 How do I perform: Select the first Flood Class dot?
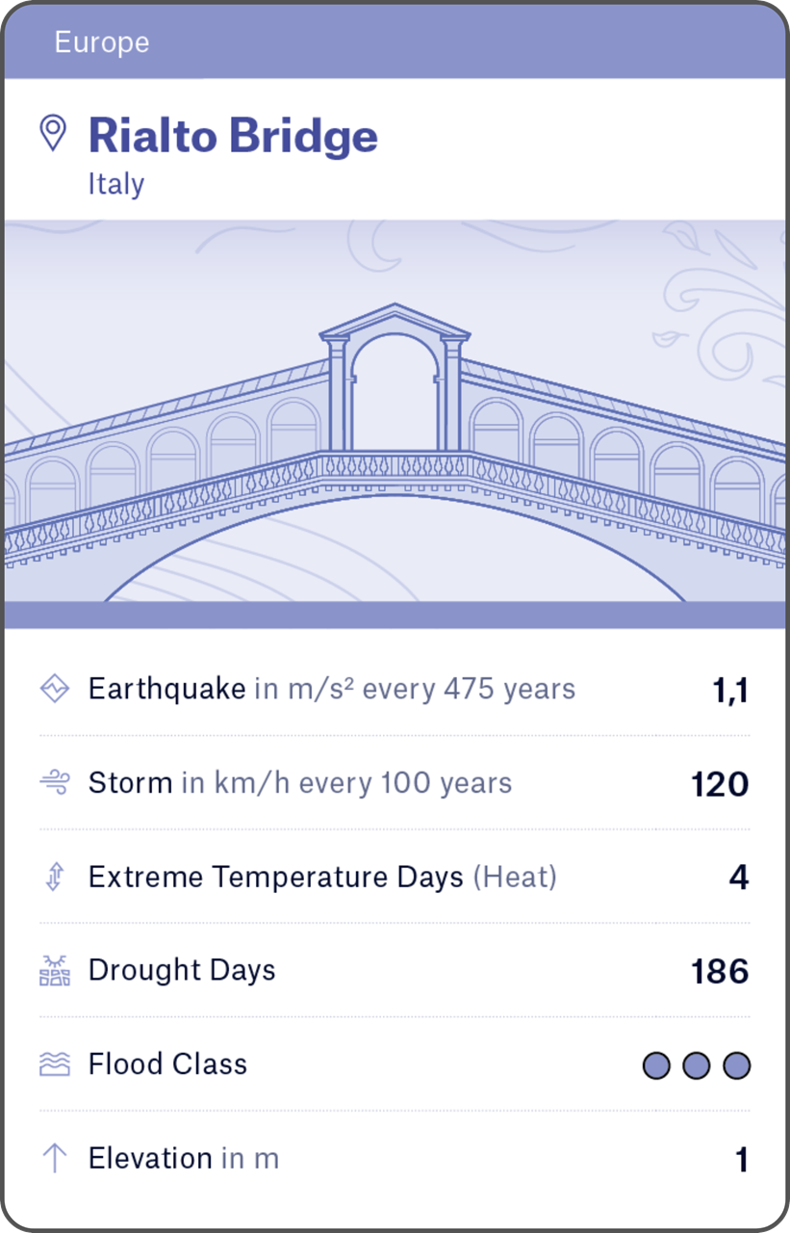pyautogui.click(x=656, y=1065)
